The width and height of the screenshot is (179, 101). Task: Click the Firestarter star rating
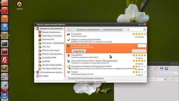tap(139, 34)
